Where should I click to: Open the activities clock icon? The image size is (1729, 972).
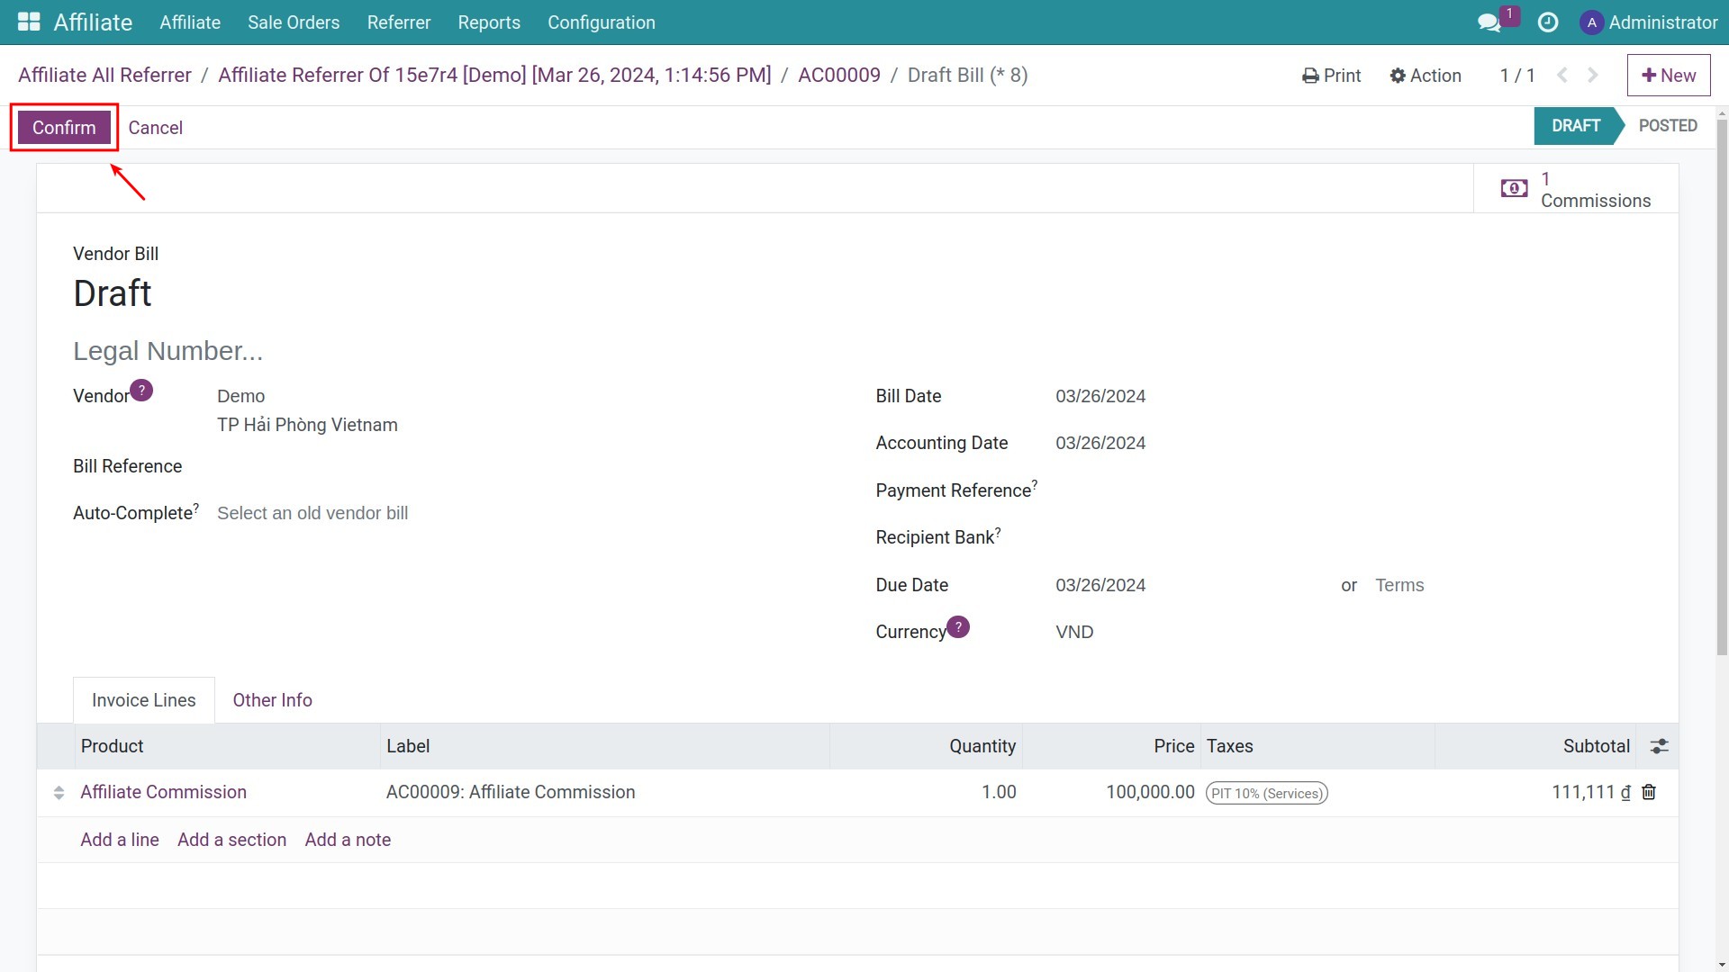1548,22
